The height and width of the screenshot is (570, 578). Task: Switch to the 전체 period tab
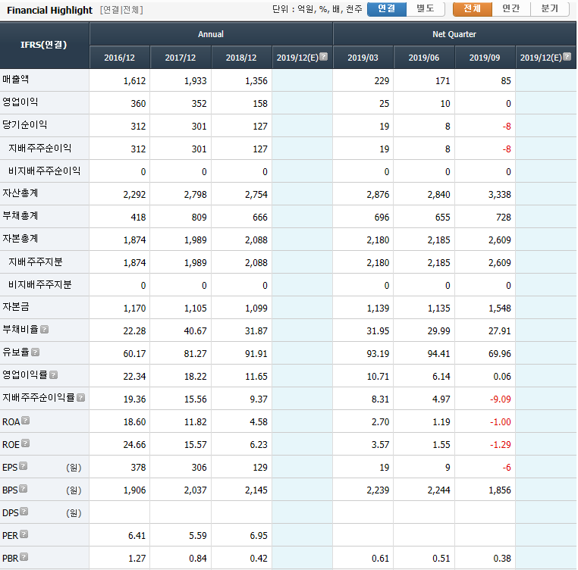tap(473, 9)
